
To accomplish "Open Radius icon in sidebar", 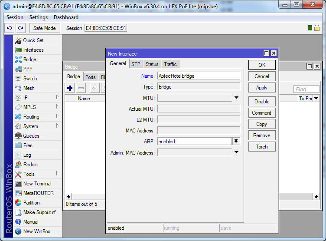I will tap(18, 165).
